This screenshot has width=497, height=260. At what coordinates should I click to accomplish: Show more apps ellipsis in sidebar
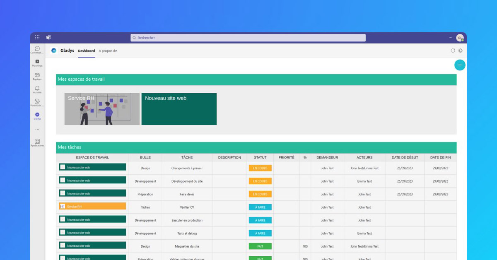[37, 130]
